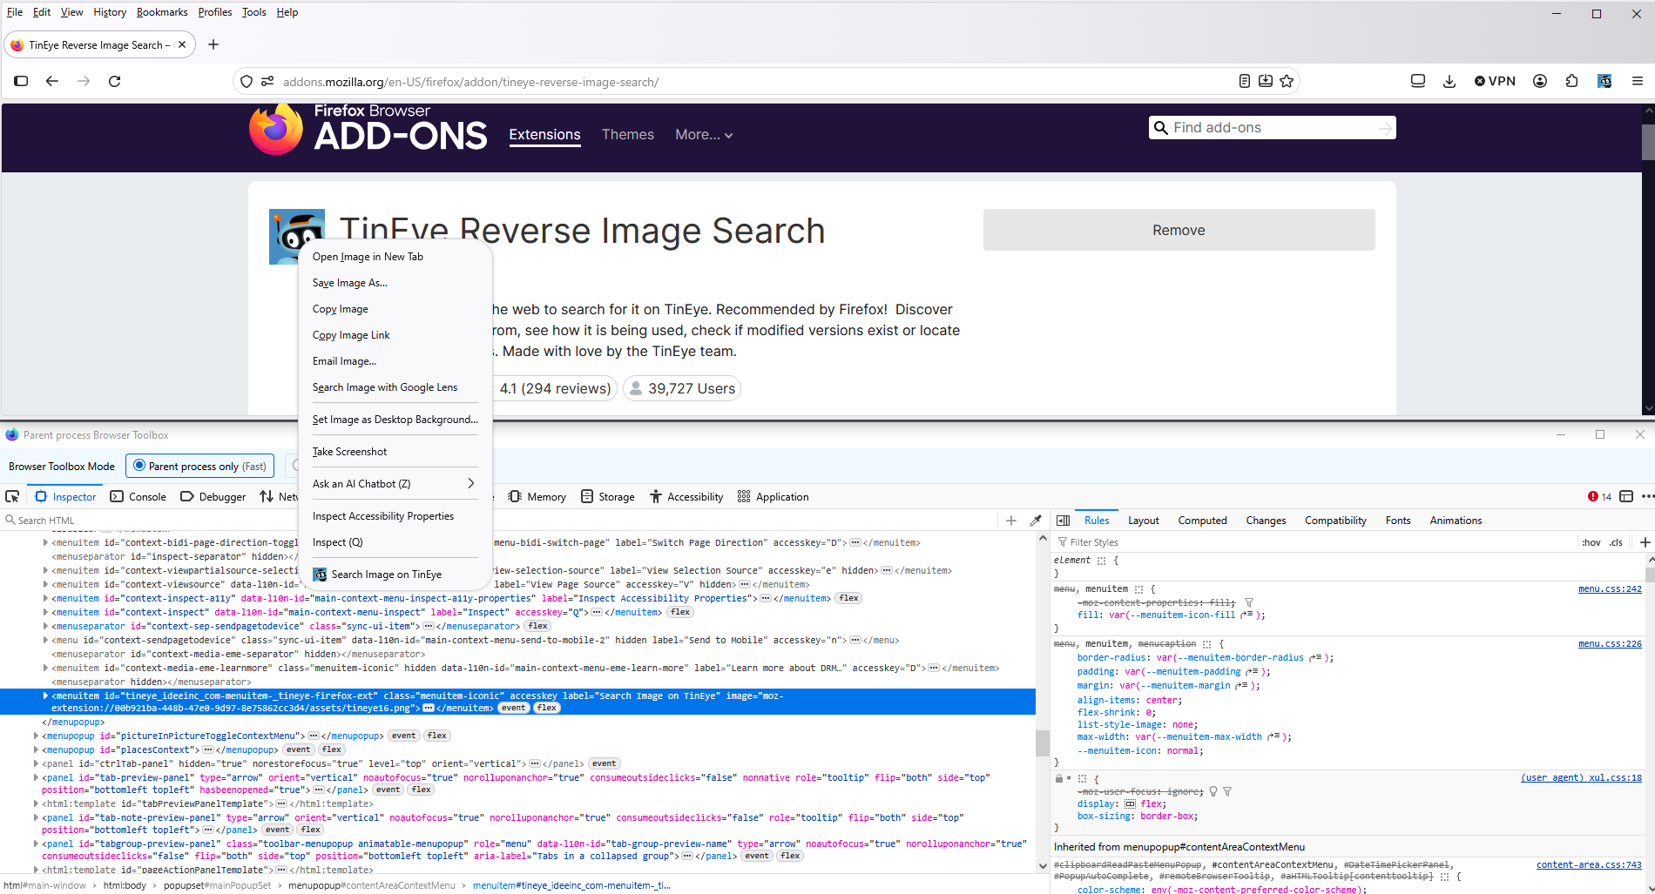Screen dimensions: 1655x894
Task: Bookmark this page with the star icon
Action: click(1287, 81)
